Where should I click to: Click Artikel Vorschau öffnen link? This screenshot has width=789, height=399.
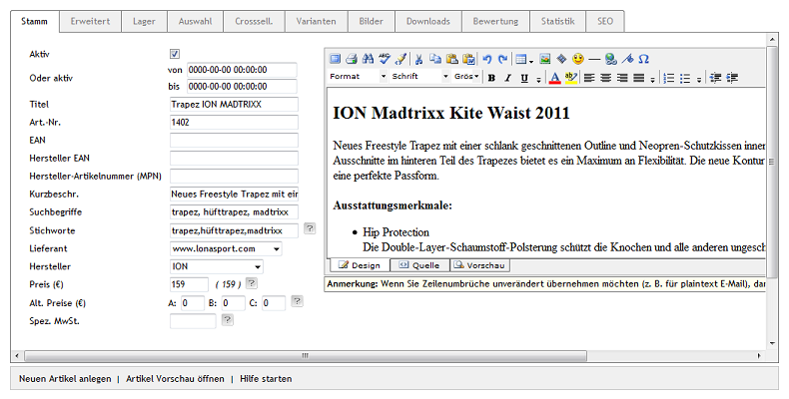(x=175, y=379)
